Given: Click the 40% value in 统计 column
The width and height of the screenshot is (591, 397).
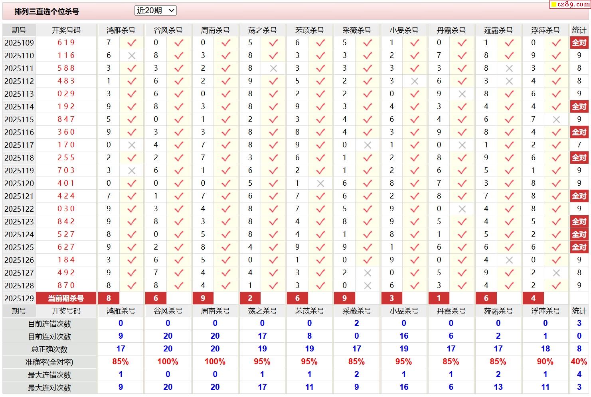Looking at the screenshot, I should (579, 362).
